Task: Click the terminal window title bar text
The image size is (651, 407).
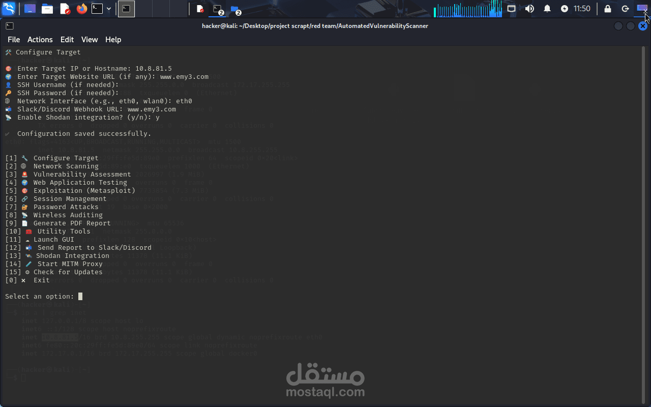Action: click(x=315, y=26)
